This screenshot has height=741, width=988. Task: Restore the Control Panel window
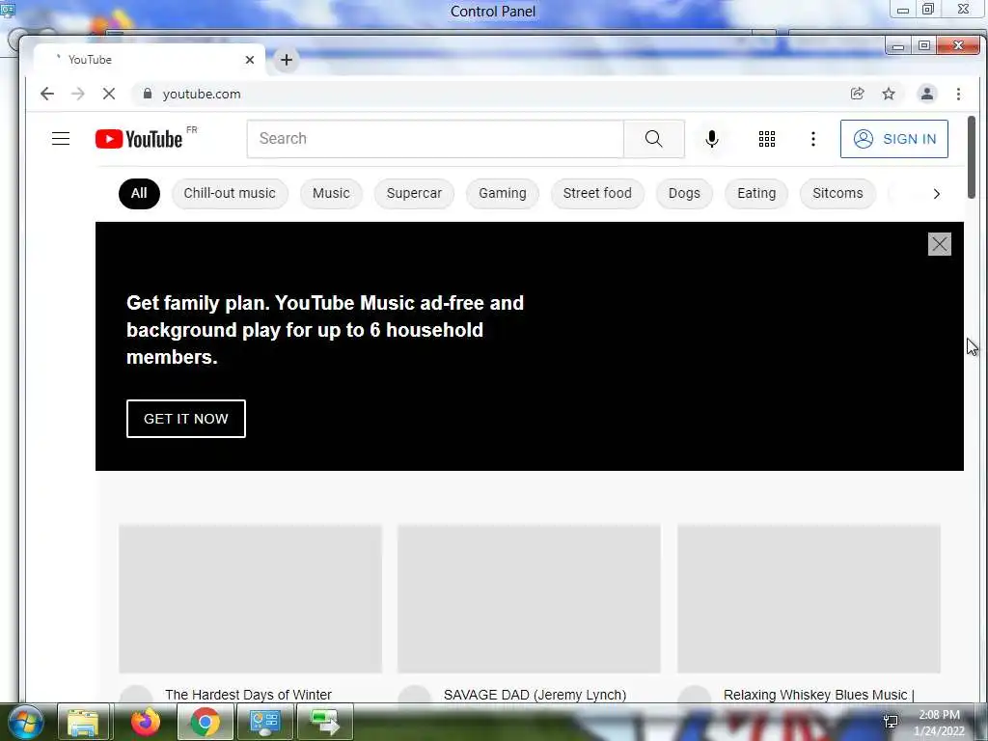pyautogui.click(x=928, y=10)
